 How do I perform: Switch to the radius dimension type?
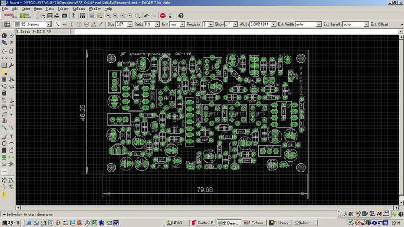79,25
